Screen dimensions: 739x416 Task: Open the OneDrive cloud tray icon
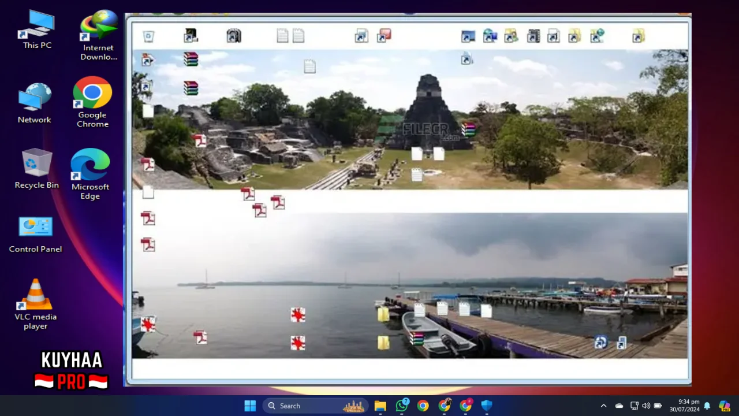point(619,406)
